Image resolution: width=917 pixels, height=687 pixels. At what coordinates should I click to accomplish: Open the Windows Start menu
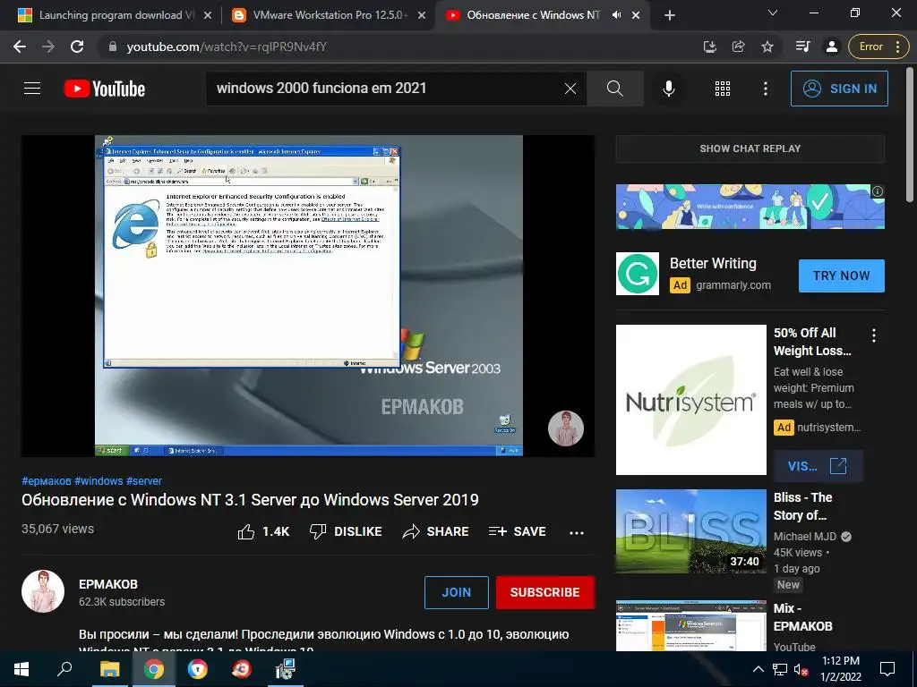tap(21, 669)
